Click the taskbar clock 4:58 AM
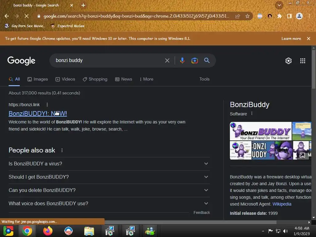 pos(302,231)
